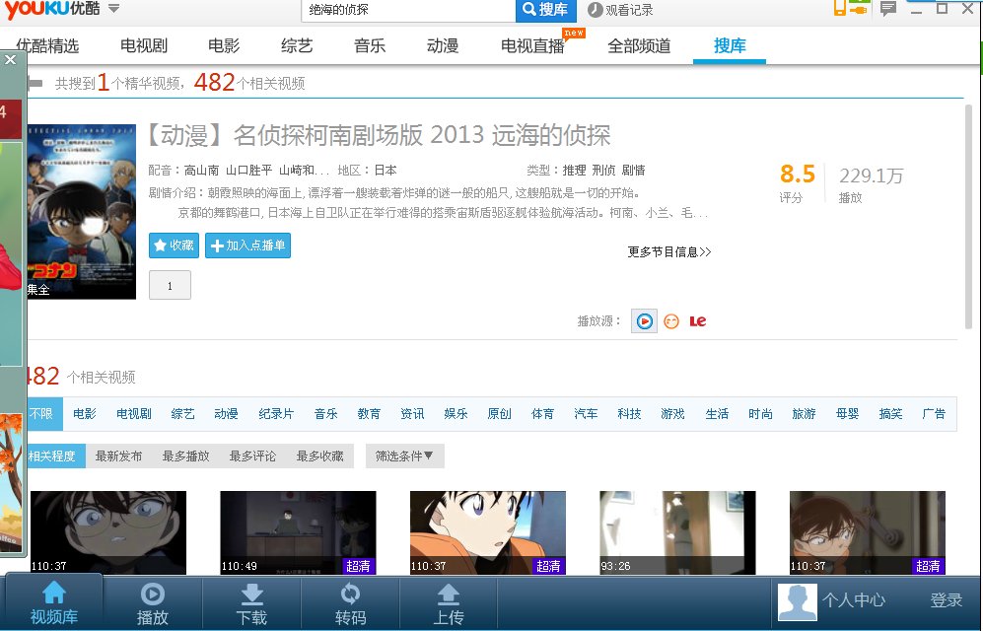983x631 pixels.
Task: Filter results by 音乐 category
Action: point(326,413)
